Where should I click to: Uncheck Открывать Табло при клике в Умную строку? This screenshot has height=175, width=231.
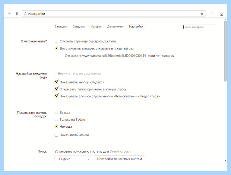(x=56, y=89)
